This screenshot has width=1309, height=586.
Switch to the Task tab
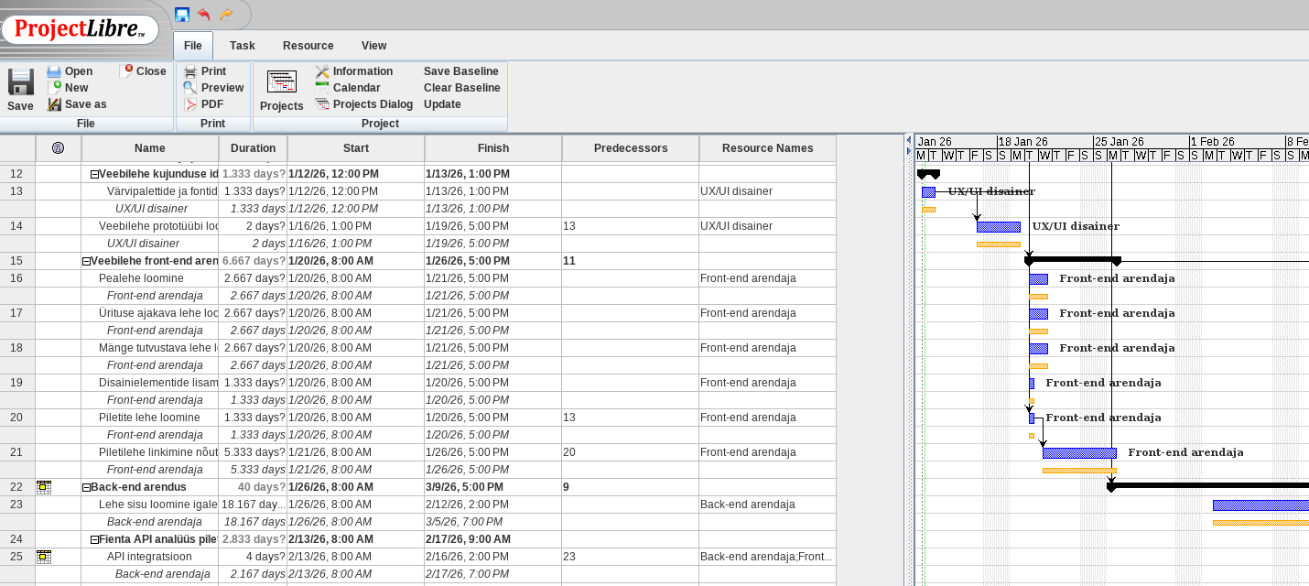coord(243,46)
